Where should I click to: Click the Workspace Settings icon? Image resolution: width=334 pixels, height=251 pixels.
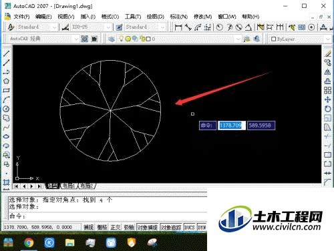click(85, 39)
